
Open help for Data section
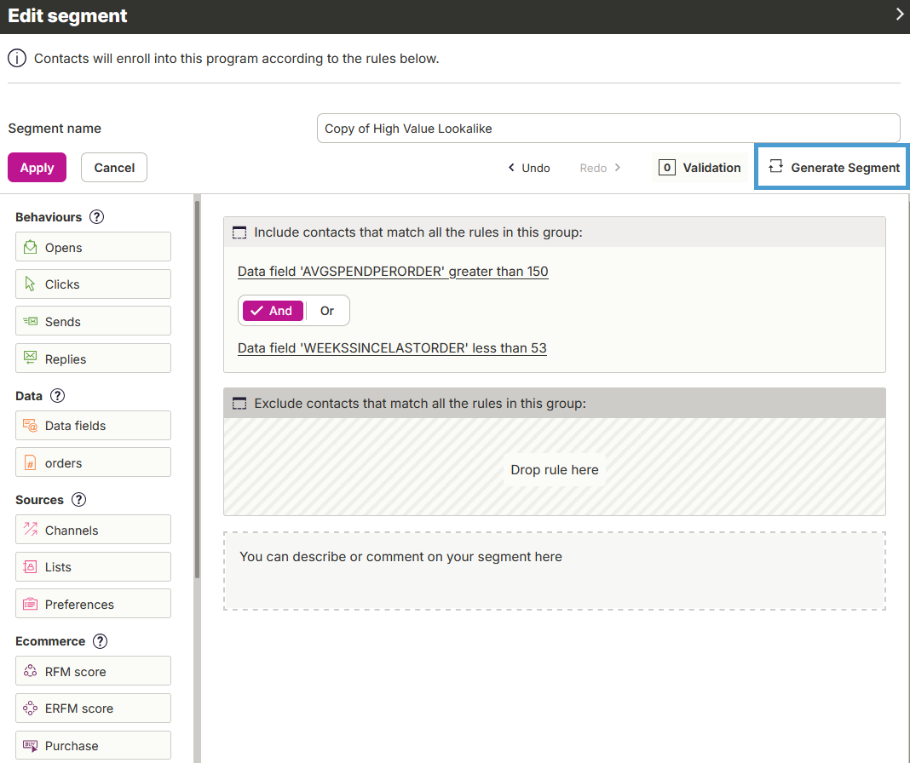[x=57, y=396]
